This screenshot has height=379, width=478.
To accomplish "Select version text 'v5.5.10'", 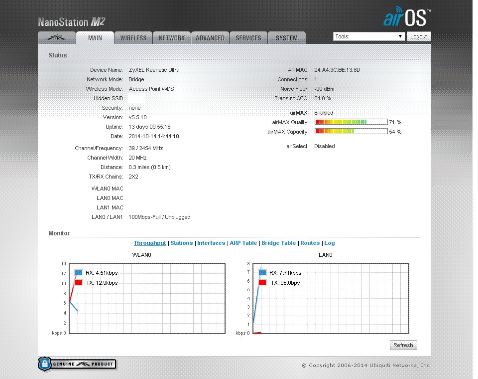I will [x=137, y=117].
